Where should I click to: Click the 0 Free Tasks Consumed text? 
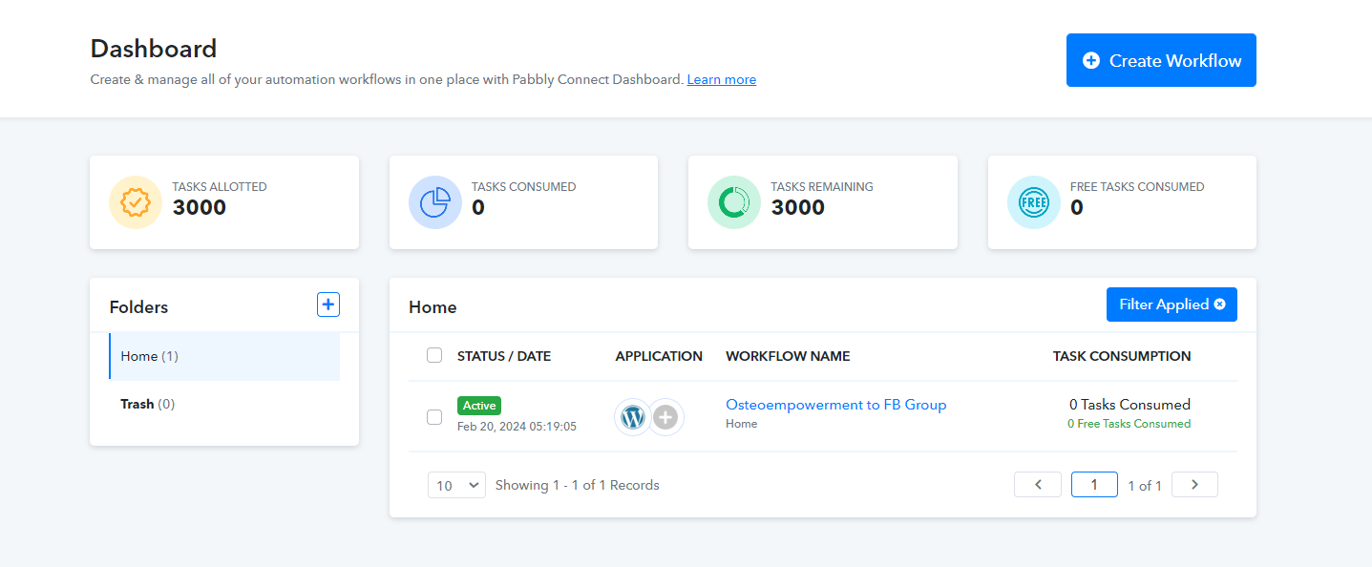pyautogui.click(x=1129, y=424)
